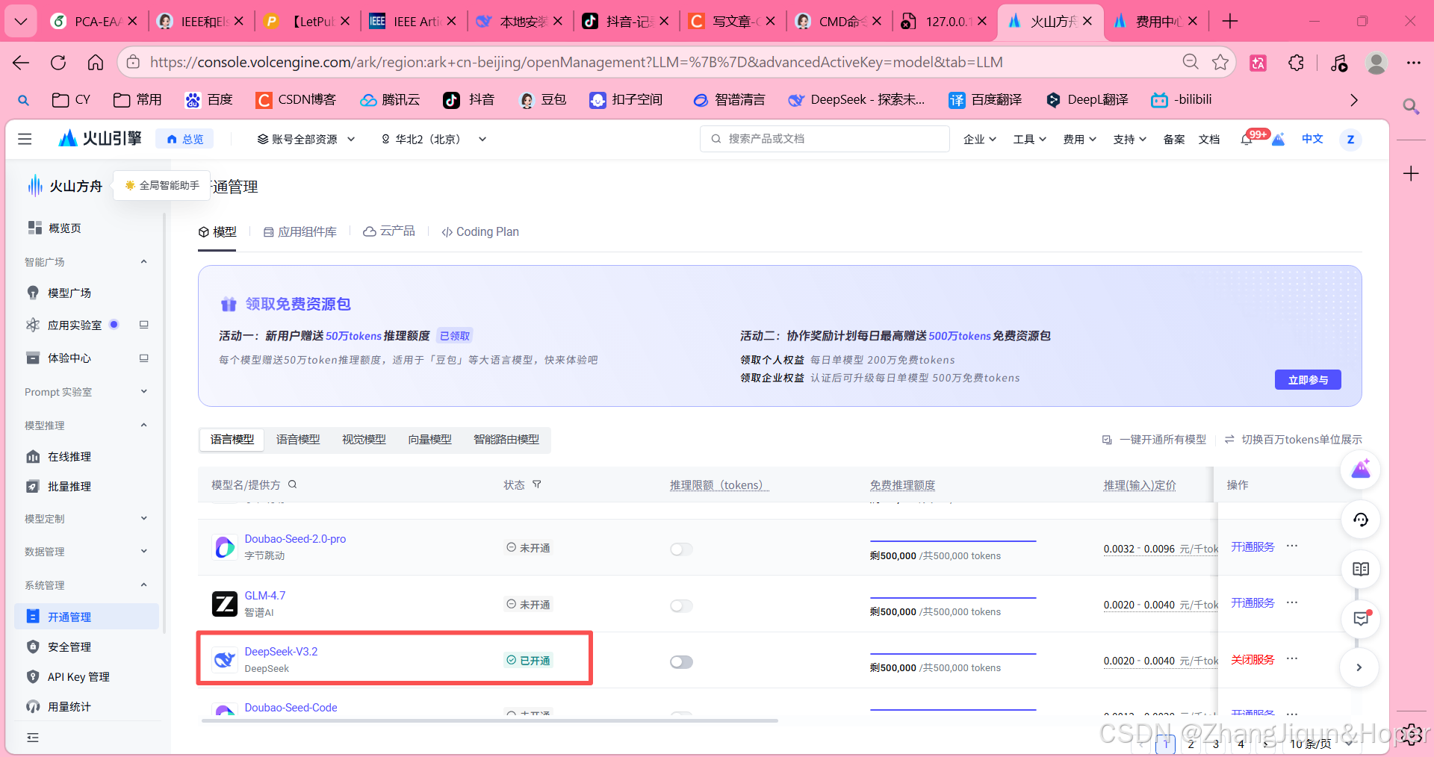Click the hamburger menu beside the logo
This screenshot has width=1434, height=757.
click(25, 139)
